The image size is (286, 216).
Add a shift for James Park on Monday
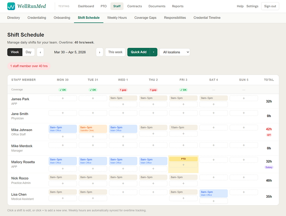point(63,98)
